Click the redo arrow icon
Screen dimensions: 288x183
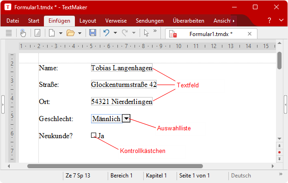tap(125, 33)
